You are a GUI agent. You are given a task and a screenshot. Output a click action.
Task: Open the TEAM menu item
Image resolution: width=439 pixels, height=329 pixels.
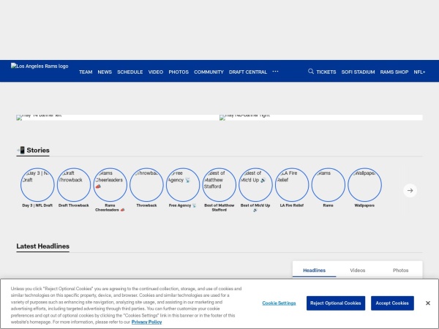tap(86, 72)
